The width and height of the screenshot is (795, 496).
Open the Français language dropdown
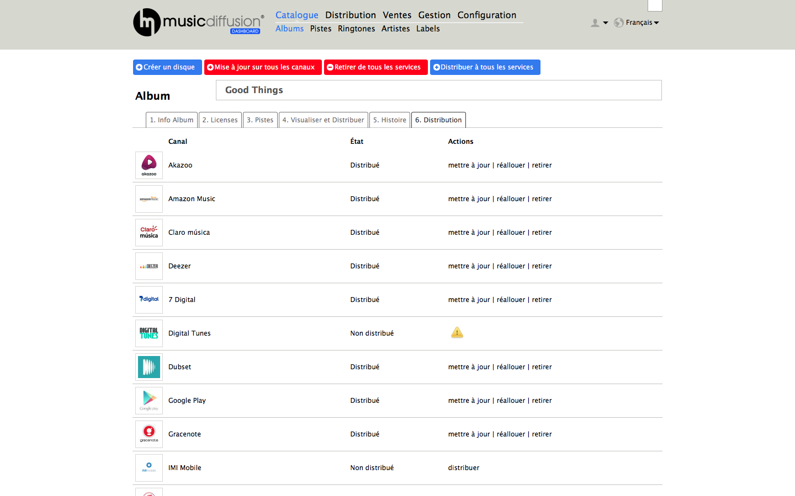[x=642, y=23]
